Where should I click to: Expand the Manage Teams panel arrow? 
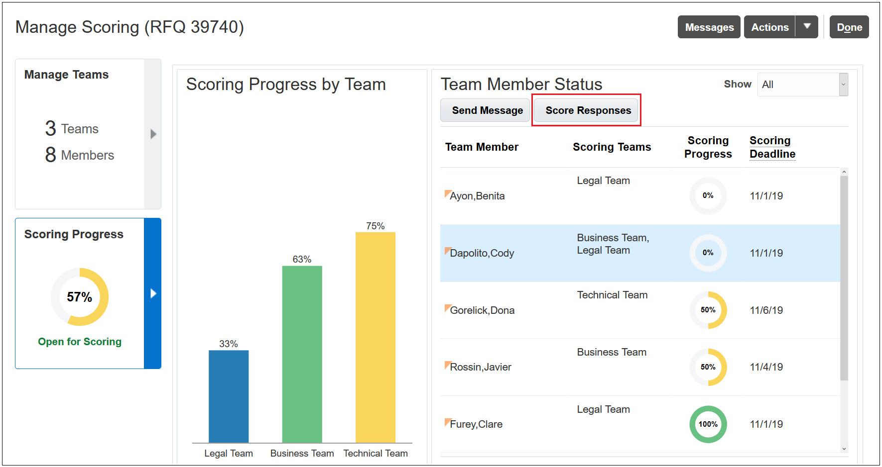[x=153, y=134]
